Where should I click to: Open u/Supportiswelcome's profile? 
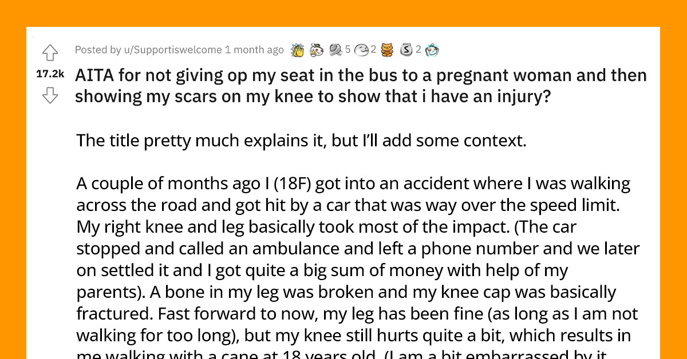[x=172, y=50]
